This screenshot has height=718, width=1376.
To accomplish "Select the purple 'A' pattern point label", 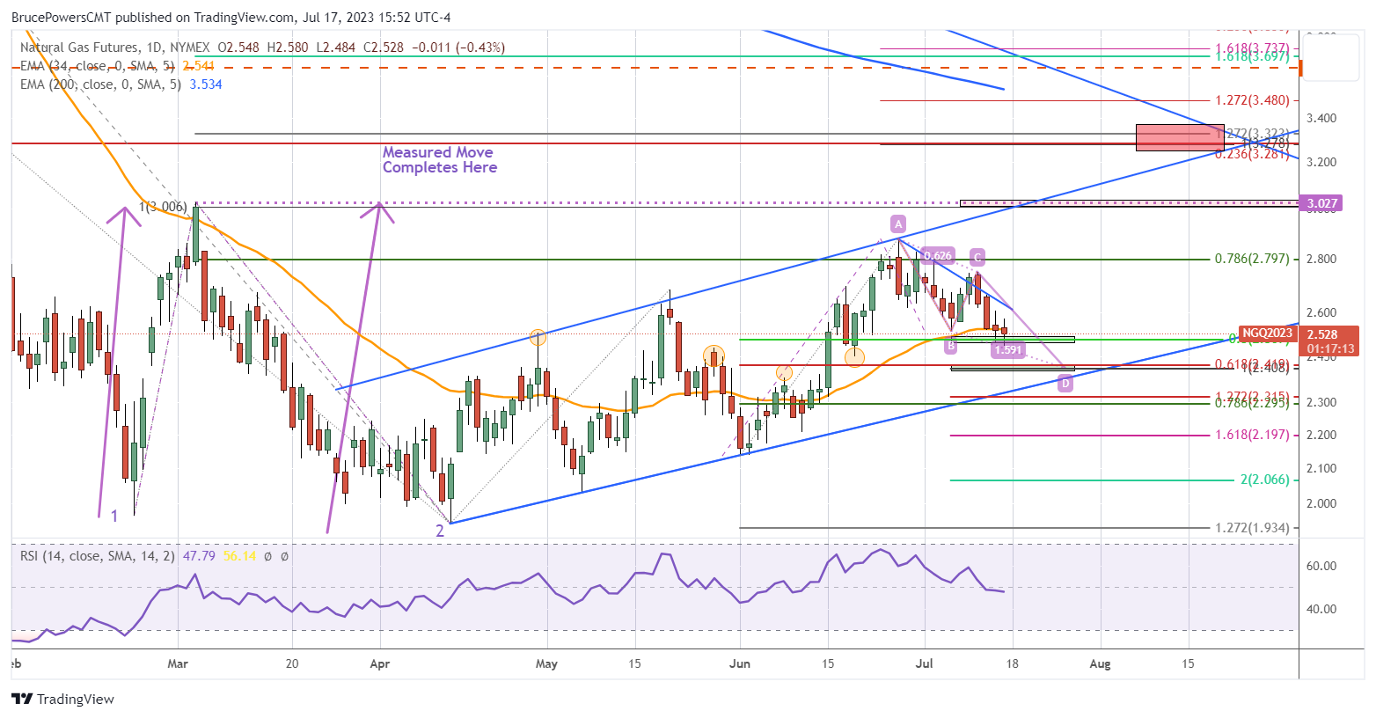I will pos(897,223).
